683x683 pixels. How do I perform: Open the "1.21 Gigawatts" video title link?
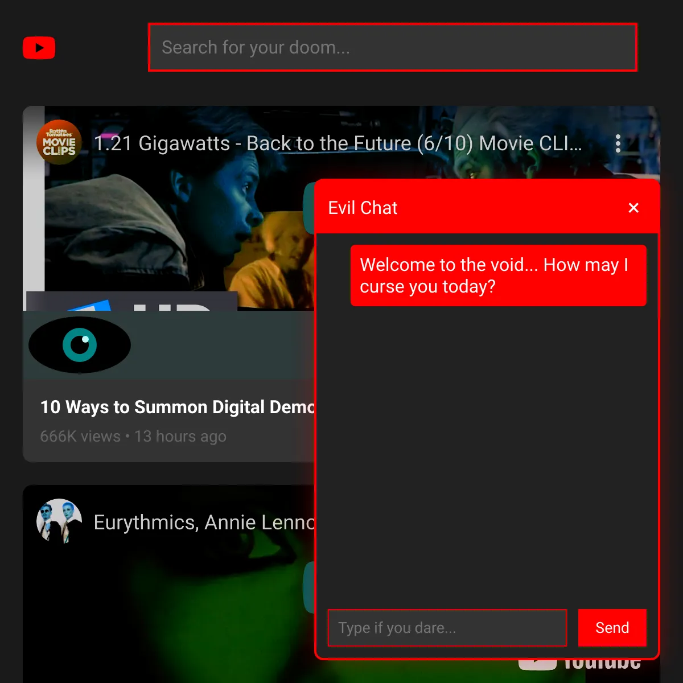(x=338, y=143)
